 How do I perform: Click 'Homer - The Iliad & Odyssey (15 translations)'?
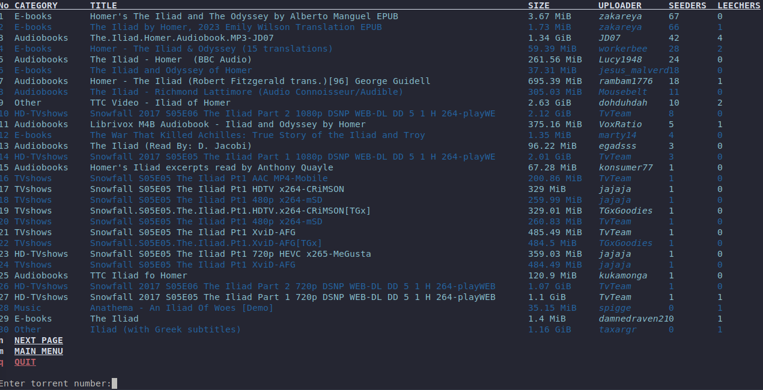[x=211, y=49]
